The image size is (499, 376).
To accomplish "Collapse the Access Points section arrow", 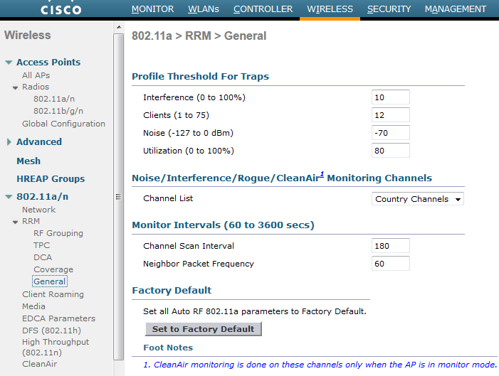I will coord(9,63).
